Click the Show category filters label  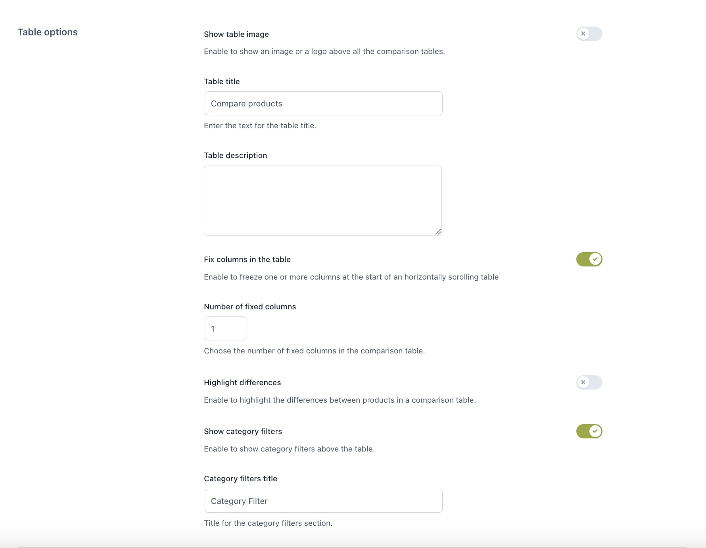[x=243, y=431]
